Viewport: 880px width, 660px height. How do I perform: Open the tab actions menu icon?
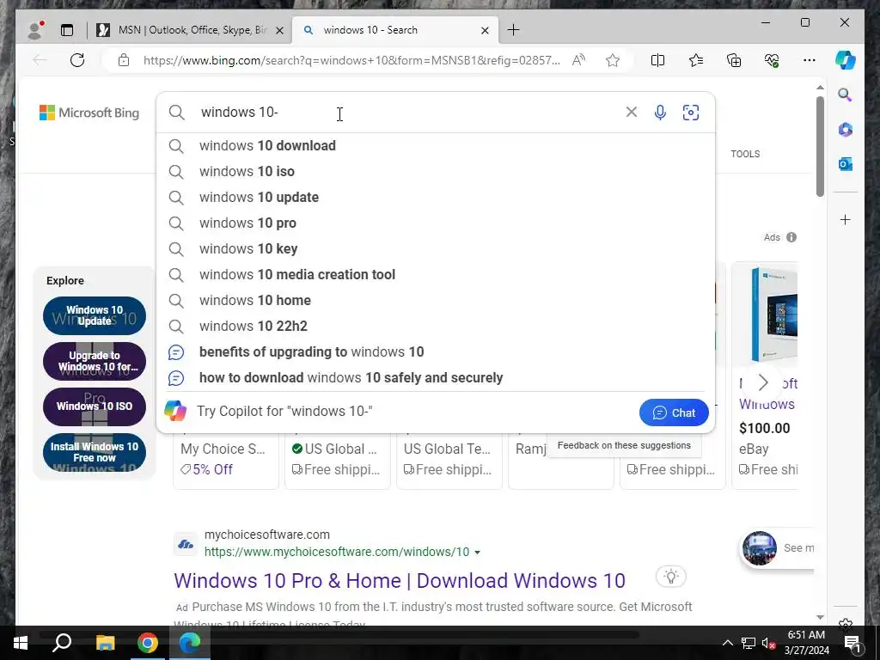67,30
